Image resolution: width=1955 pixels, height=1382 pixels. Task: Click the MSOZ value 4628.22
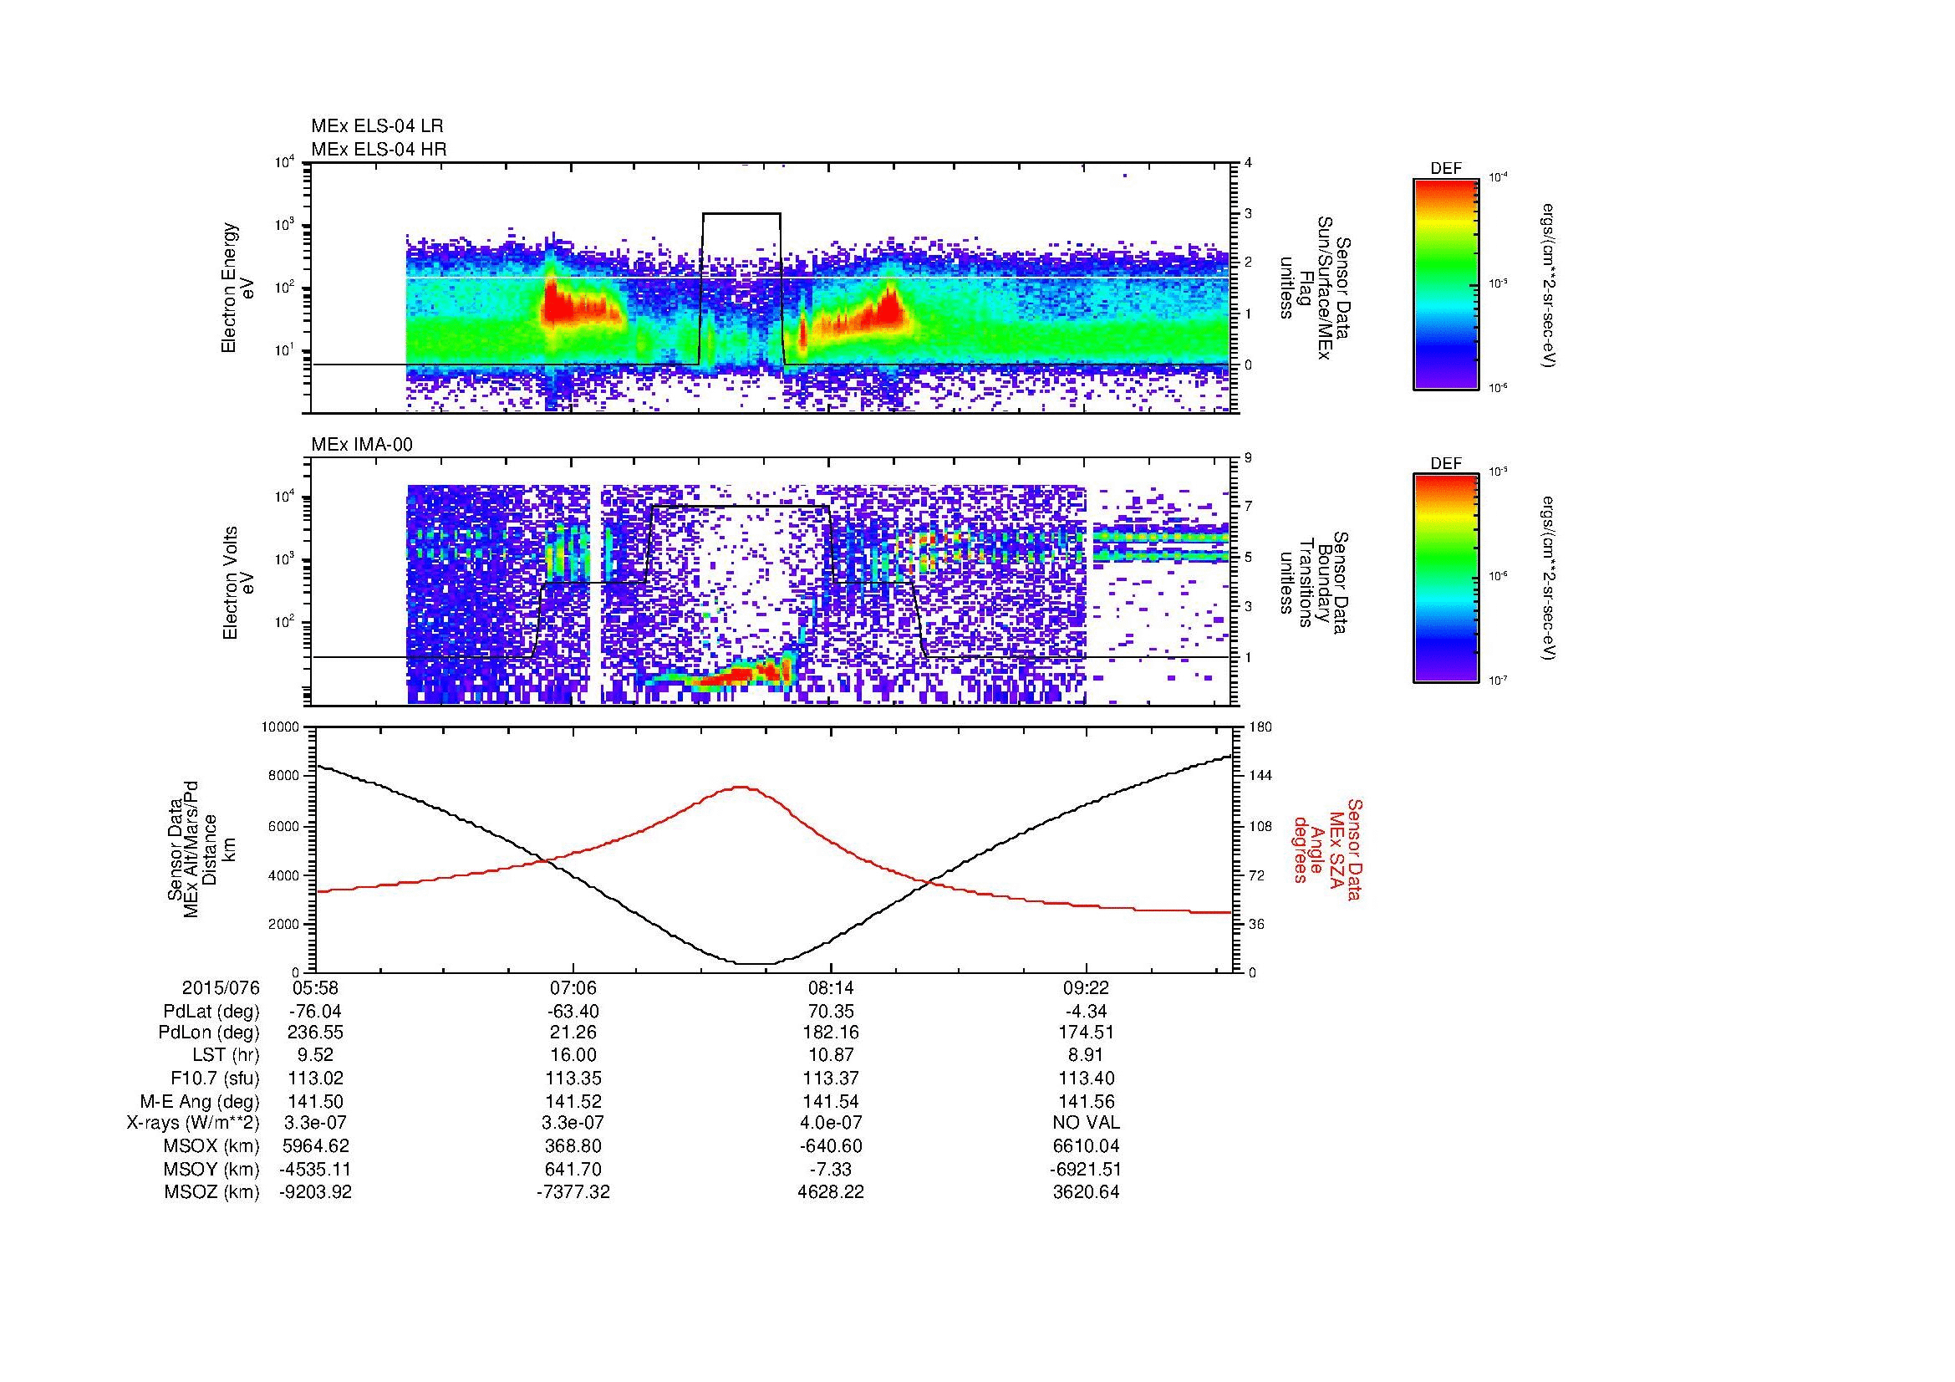831,1192
